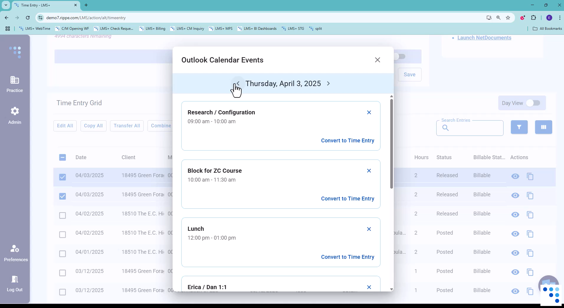Check the first 03/12/2025 row checkbox

[63, 273]
